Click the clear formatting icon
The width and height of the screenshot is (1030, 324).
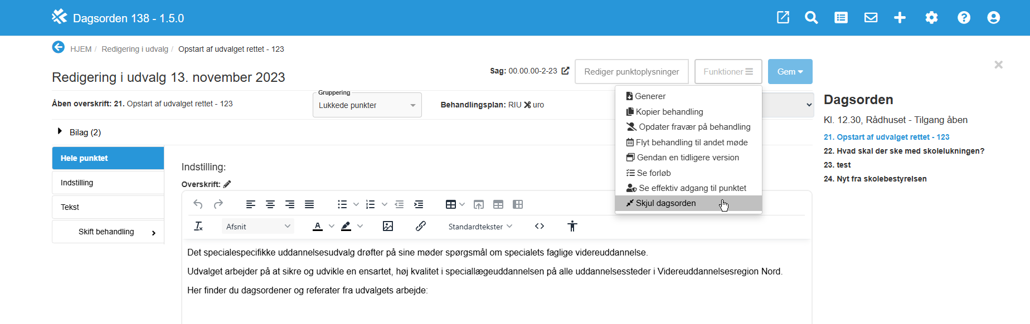pyautogui.click(x=198, y=226)
